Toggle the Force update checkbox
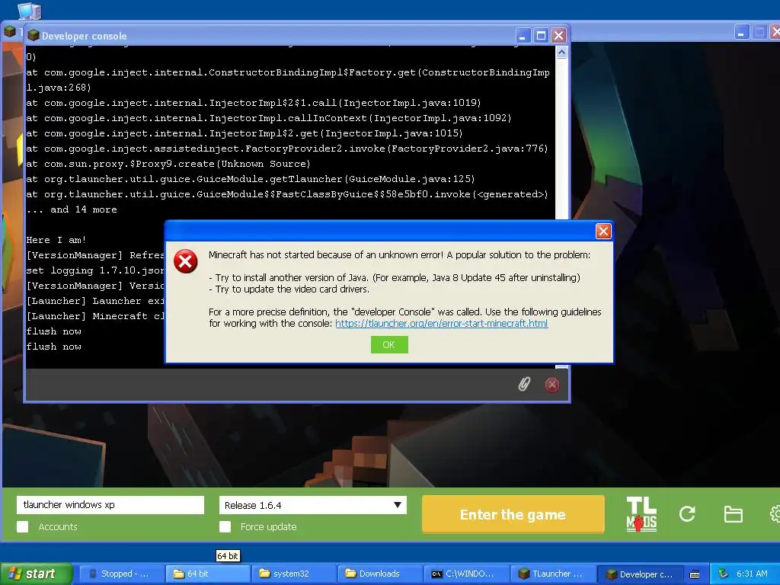Image resolution: width=780 pixels, height=585 pixels. coord(225,527)
